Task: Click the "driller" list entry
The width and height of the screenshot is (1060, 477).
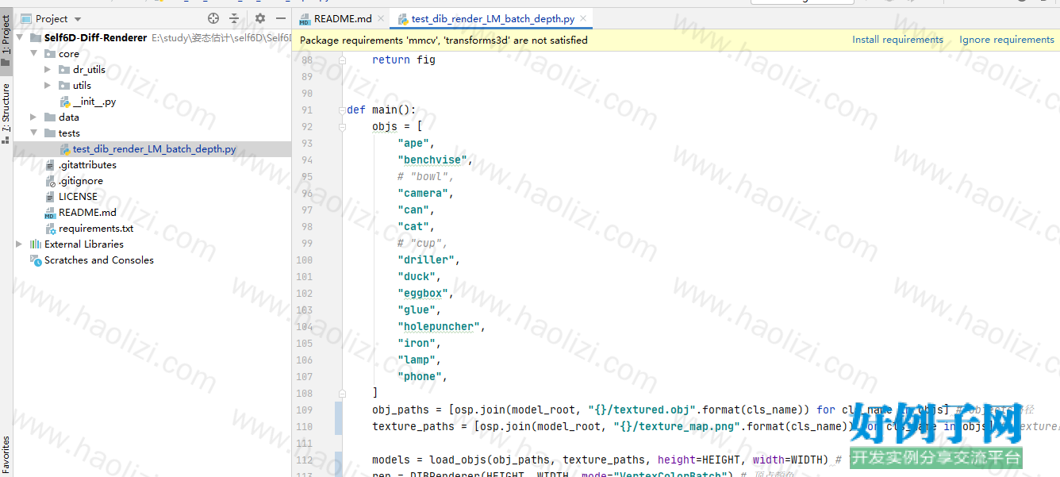Action: click(426, 260)
